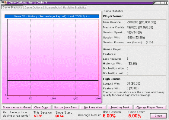
Task: Open the Screenshots tab
Action: (53, 7)
